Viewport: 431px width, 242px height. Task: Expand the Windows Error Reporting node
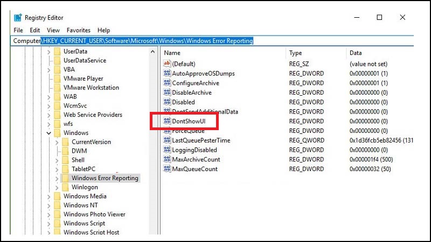click(x=57, y=179)
